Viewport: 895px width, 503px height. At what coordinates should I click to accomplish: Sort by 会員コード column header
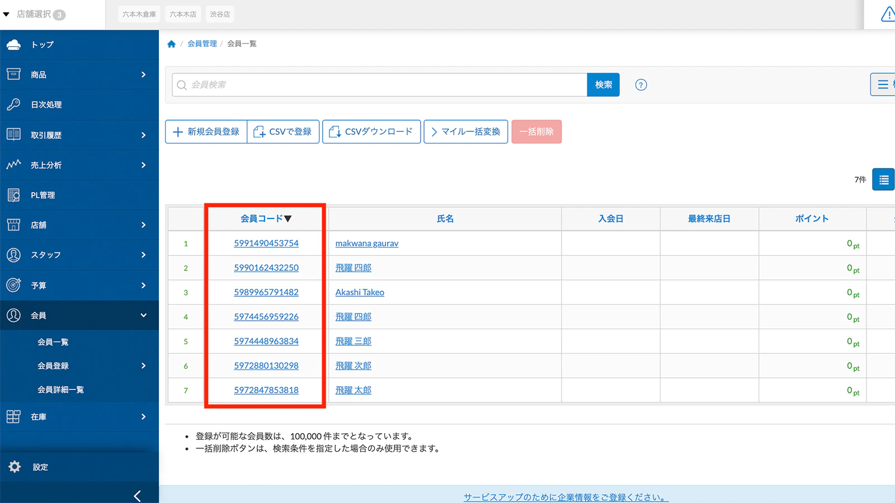(266, 219)
